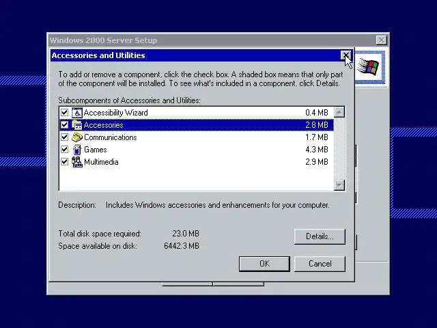This screenshot has height=328, width=437.
Task: Click the 4.3 MB size value
Action: coord(317,150)
